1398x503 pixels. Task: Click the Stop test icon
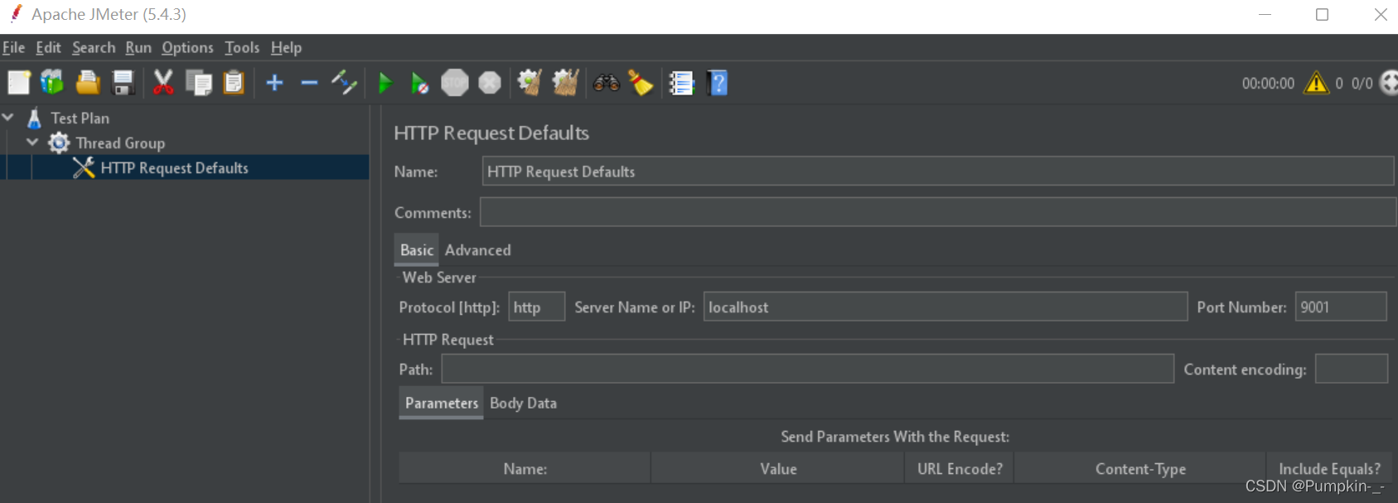point(455,83)
